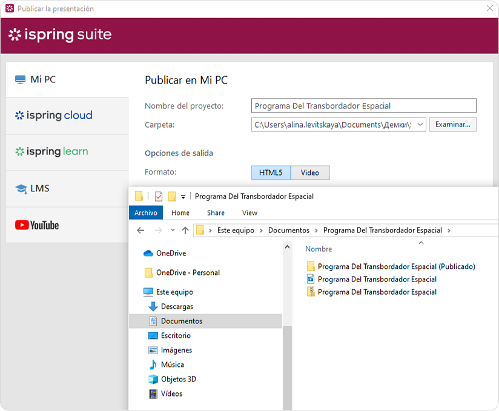Image resolution: width=499 pixels, height=411 pixels.
Task: Select the Mi PC publishing destination
Action: [67, 79]
